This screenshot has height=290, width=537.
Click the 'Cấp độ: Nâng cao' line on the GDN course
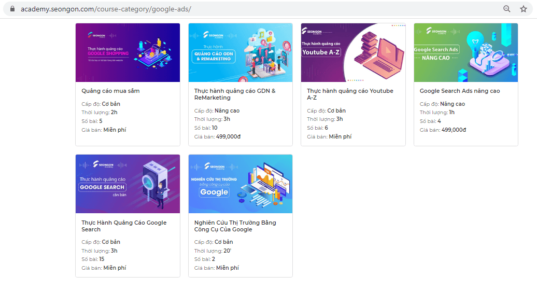tap(217, 111)
